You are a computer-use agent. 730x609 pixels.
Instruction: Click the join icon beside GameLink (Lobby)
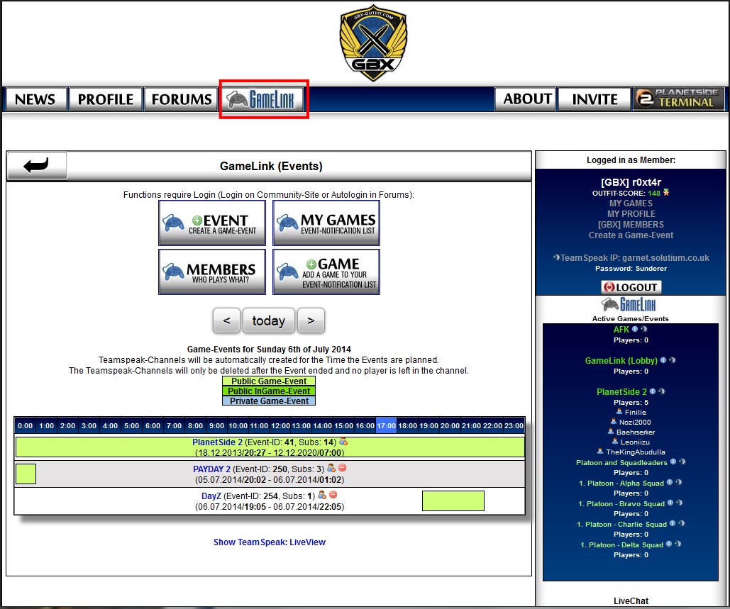[672, 360]
